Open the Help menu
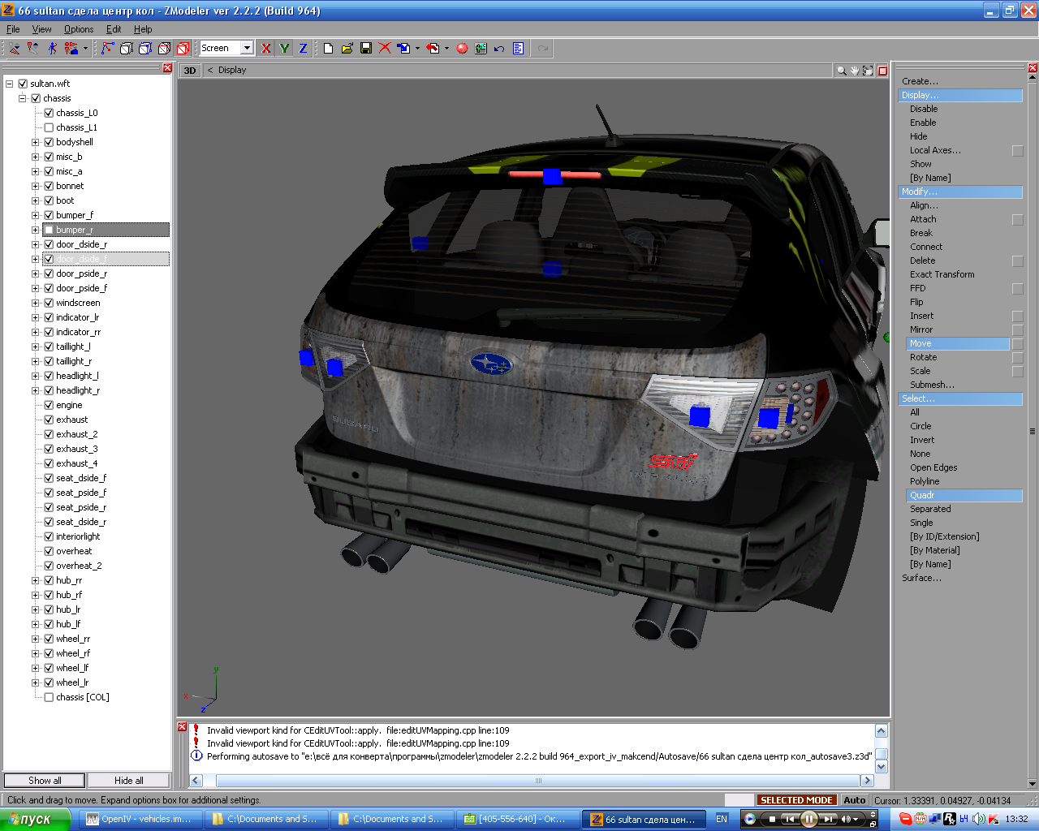Image resolution: width=1039 pixels, height=831 pixels. (x=143, y=29)
